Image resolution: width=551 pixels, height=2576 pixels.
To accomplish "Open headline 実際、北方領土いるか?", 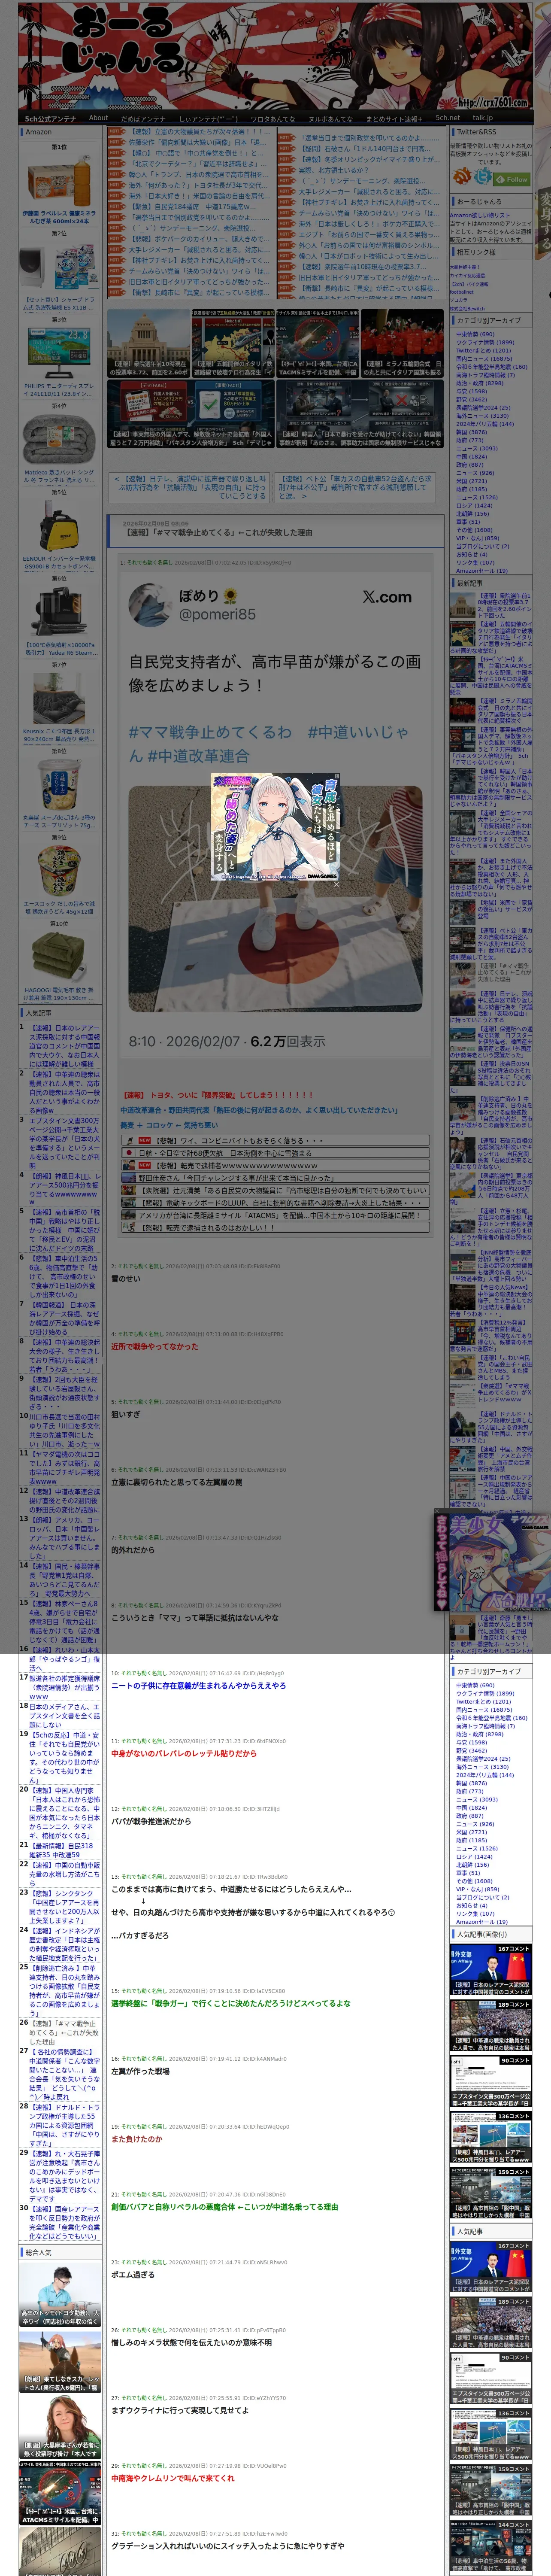I will 333,170.
